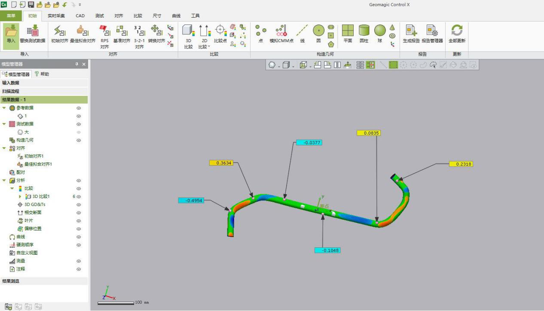This screenshot has height=311, width=544.
Task: Open the 菜单 menu button
Action: tap(11, 16)
